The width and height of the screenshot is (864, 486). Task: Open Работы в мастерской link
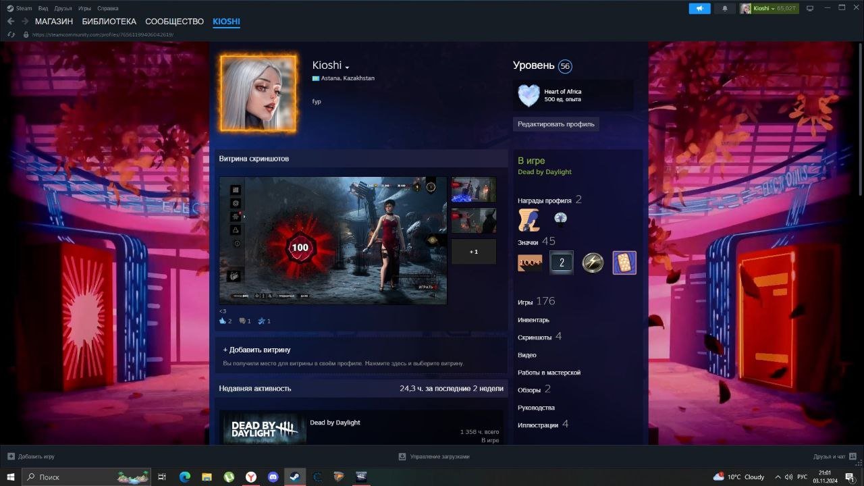549,373
